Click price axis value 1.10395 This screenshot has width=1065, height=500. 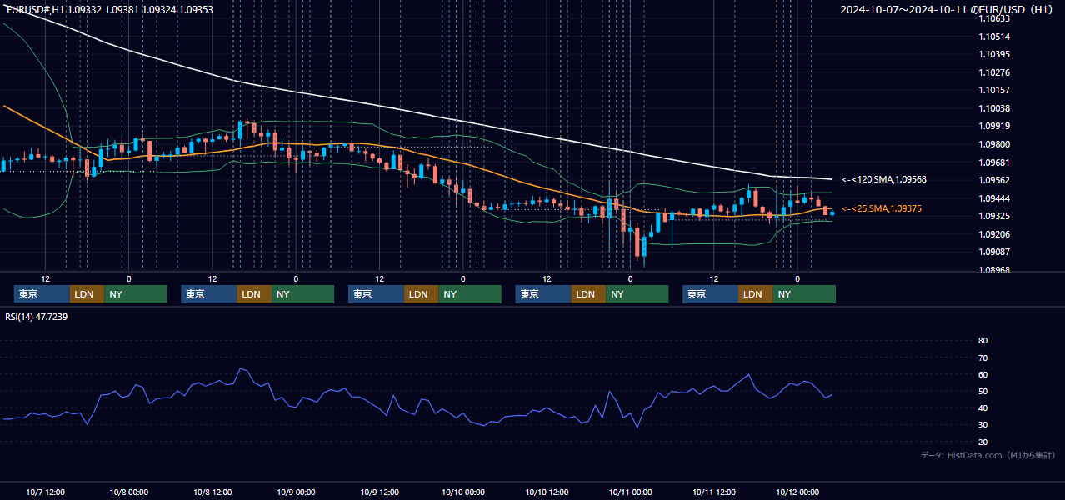click(x=994, y=54)
